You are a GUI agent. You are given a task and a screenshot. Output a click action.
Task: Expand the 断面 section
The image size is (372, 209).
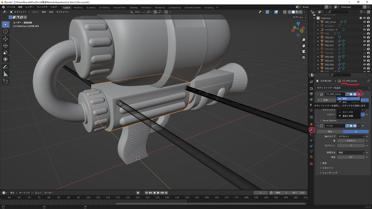click(324, 163)
